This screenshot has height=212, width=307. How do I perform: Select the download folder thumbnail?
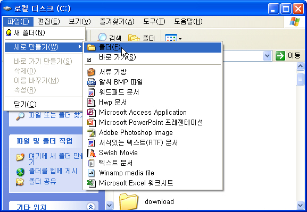coord(128,201)
